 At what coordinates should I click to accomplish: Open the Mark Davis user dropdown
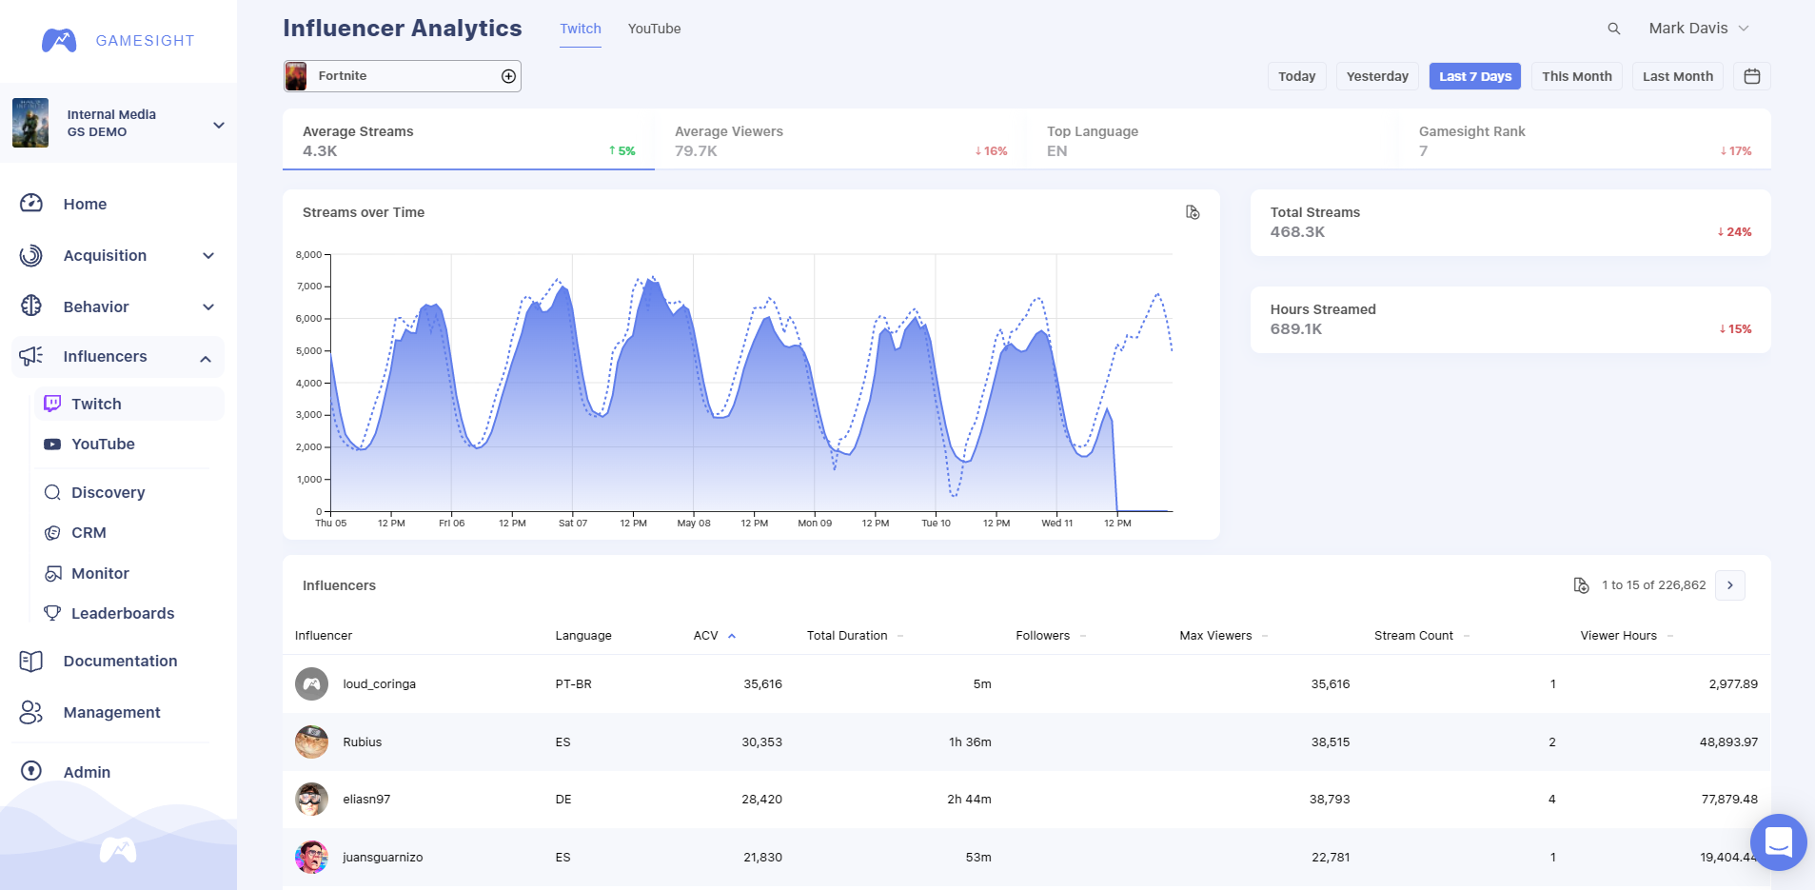1699,29
